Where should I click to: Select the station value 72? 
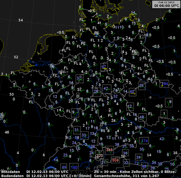pos(136,163)
